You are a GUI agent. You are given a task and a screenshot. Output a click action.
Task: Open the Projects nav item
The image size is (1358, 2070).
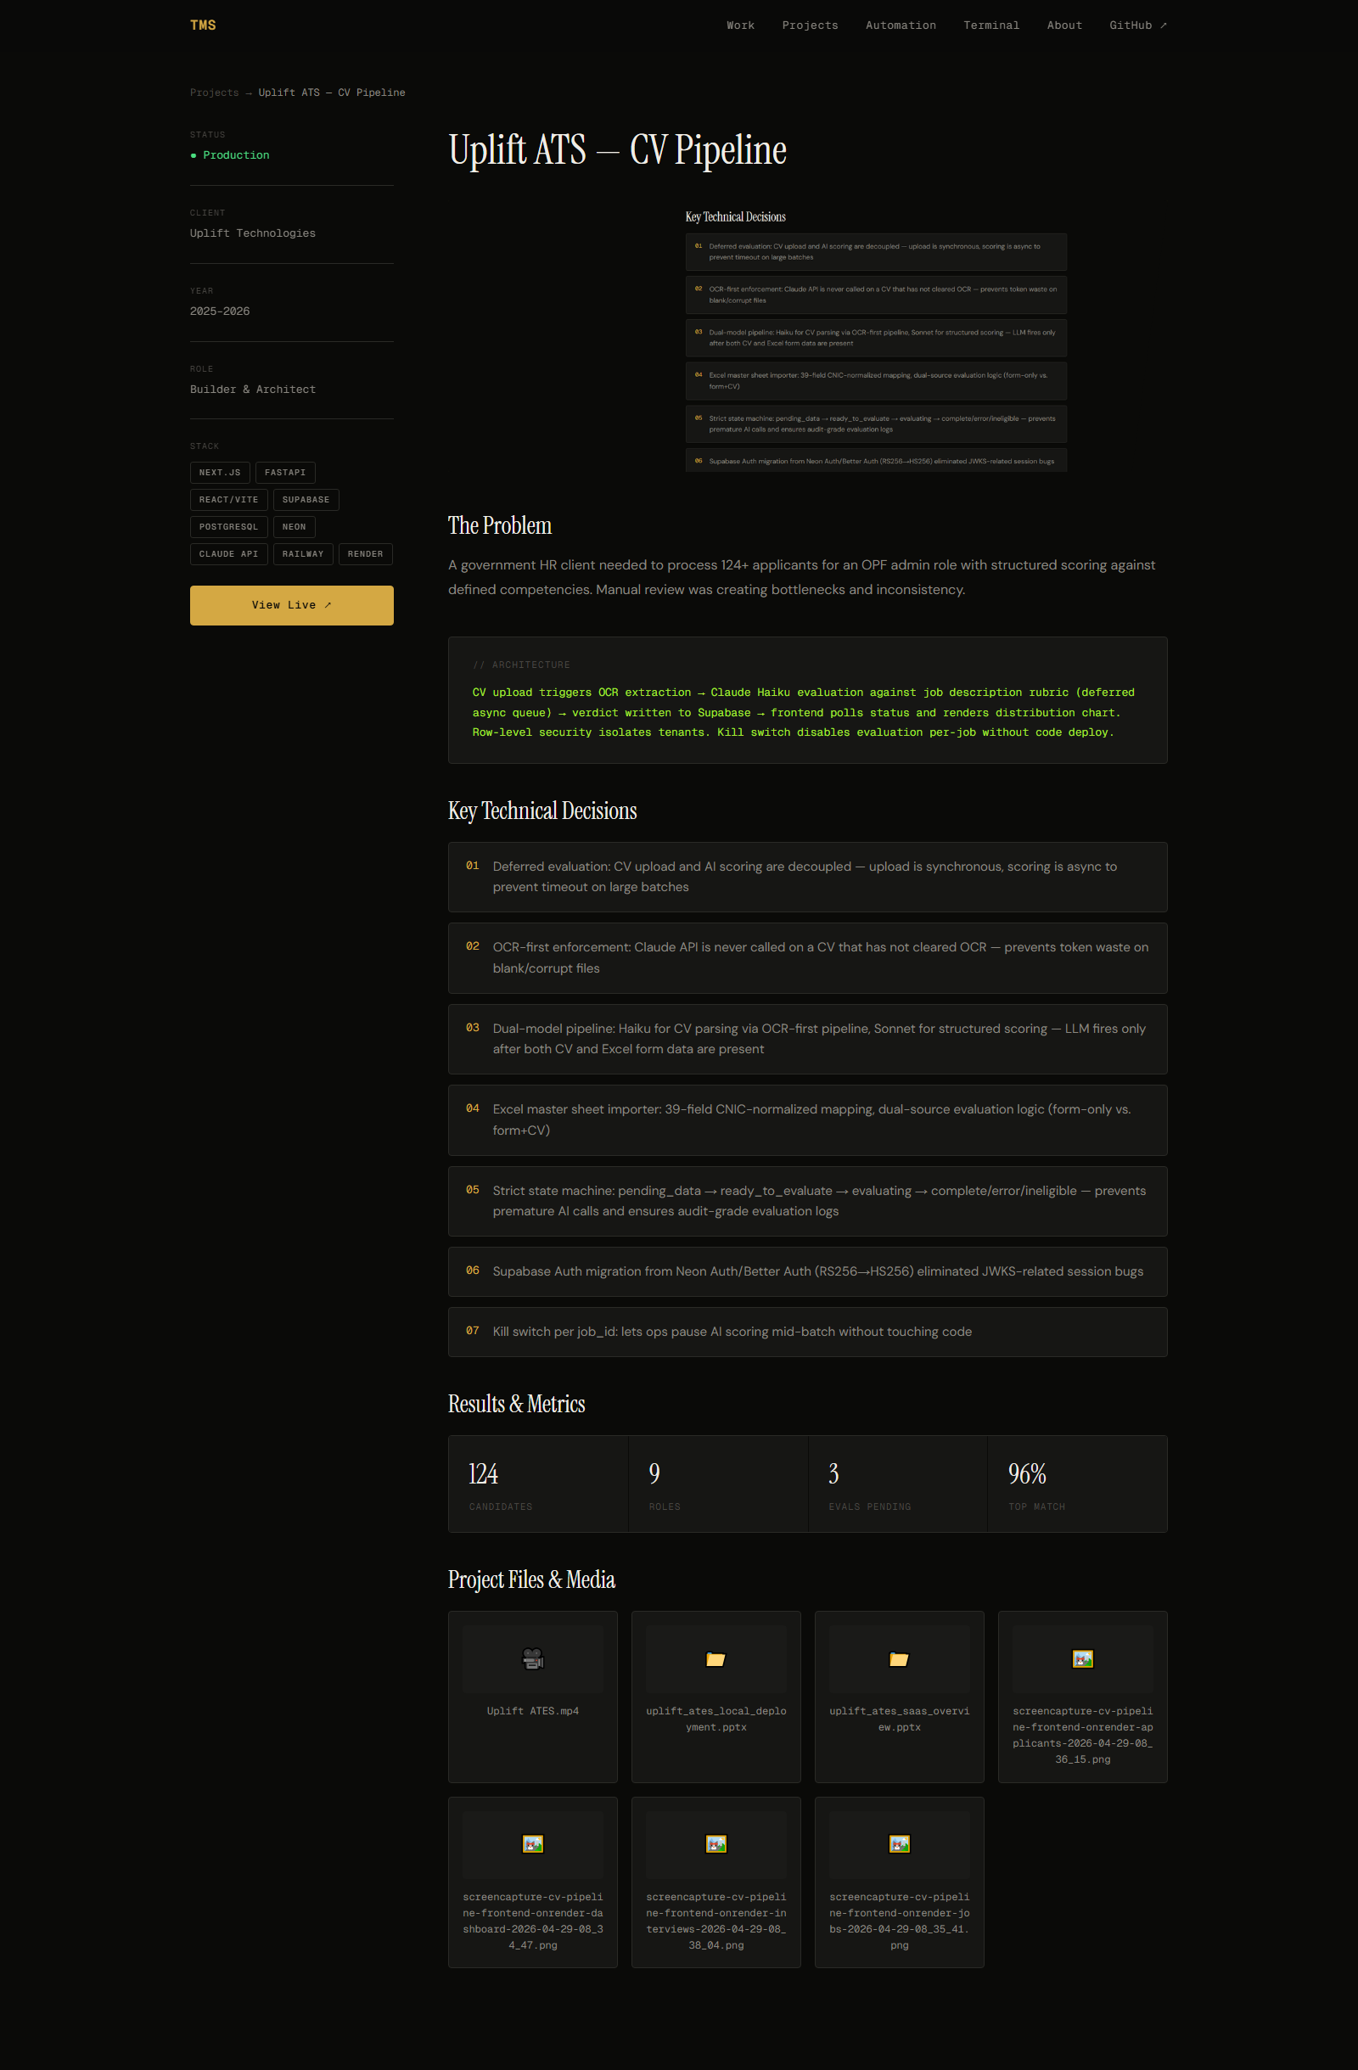(x=810, y=25)
